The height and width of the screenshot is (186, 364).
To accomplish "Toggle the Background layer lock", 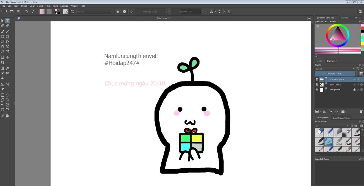I will click(354, 90).
